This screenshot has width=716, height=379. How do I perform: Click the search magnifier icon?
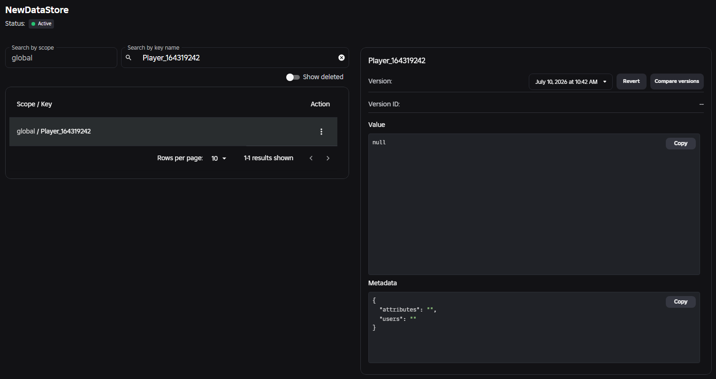[x=129, y=58]
